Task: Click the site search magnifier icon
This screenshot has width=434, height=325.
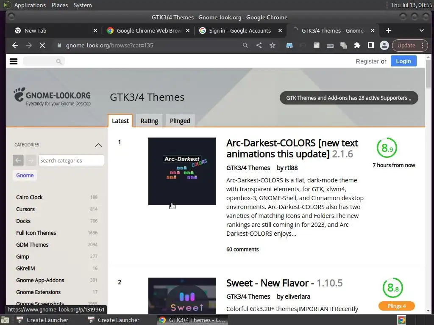Action: point(58,61)
